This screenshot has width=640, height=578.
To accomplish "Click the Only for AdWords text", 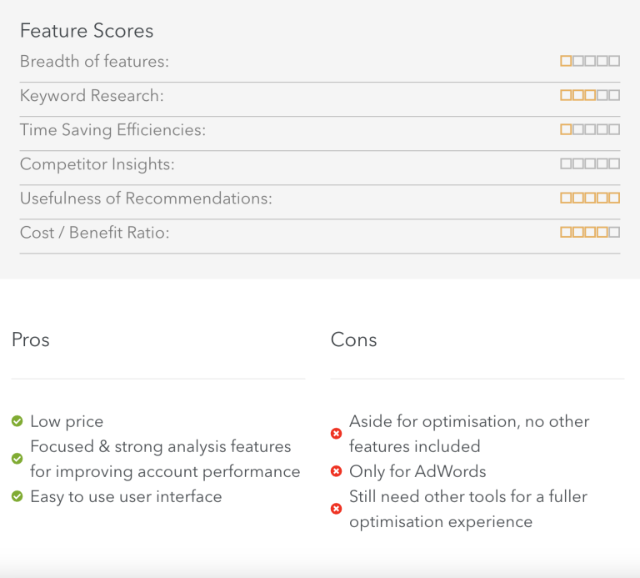I will coord(418,471).
